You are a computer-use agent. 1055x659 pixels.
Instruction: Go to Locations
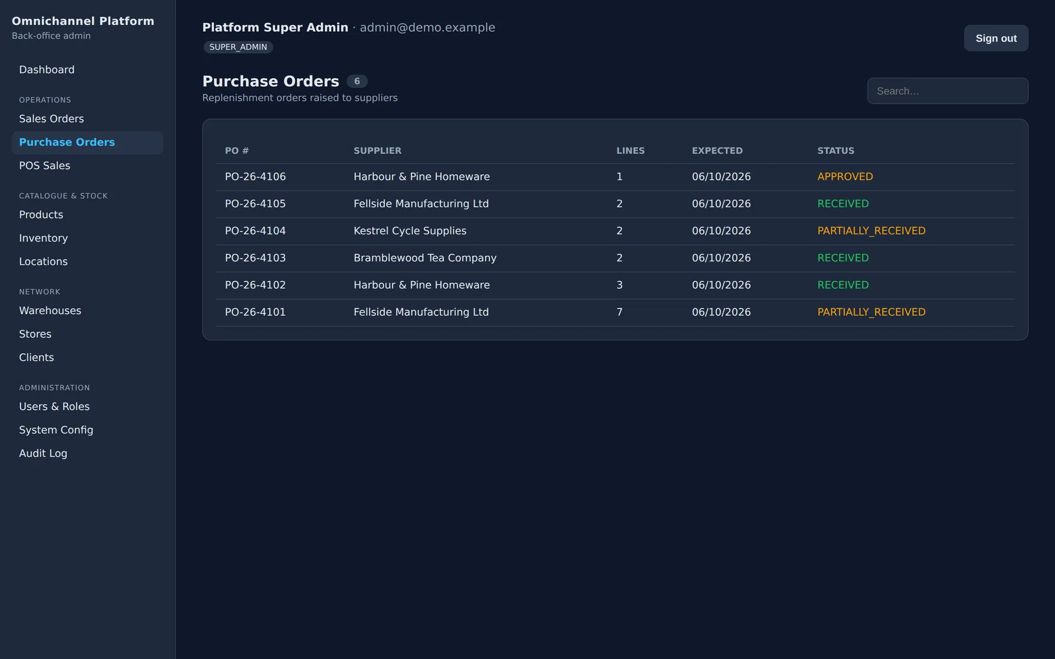pyautogui.click(x=87, y=262)
